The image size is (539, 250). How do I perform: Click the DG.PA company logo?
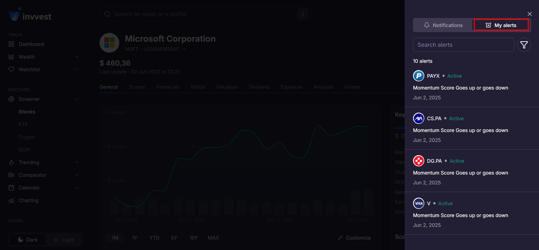[418, 161]
